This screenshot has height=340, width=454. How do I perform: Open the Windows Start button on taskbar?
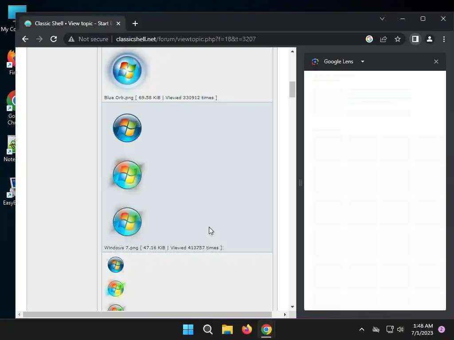coord(188,329)
